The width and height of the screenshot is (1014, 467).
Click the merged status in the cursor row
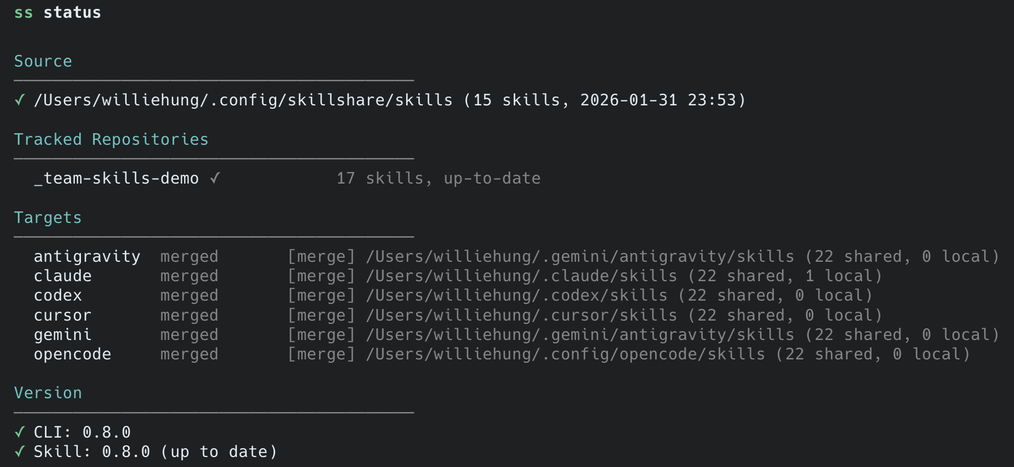[189, 315]
